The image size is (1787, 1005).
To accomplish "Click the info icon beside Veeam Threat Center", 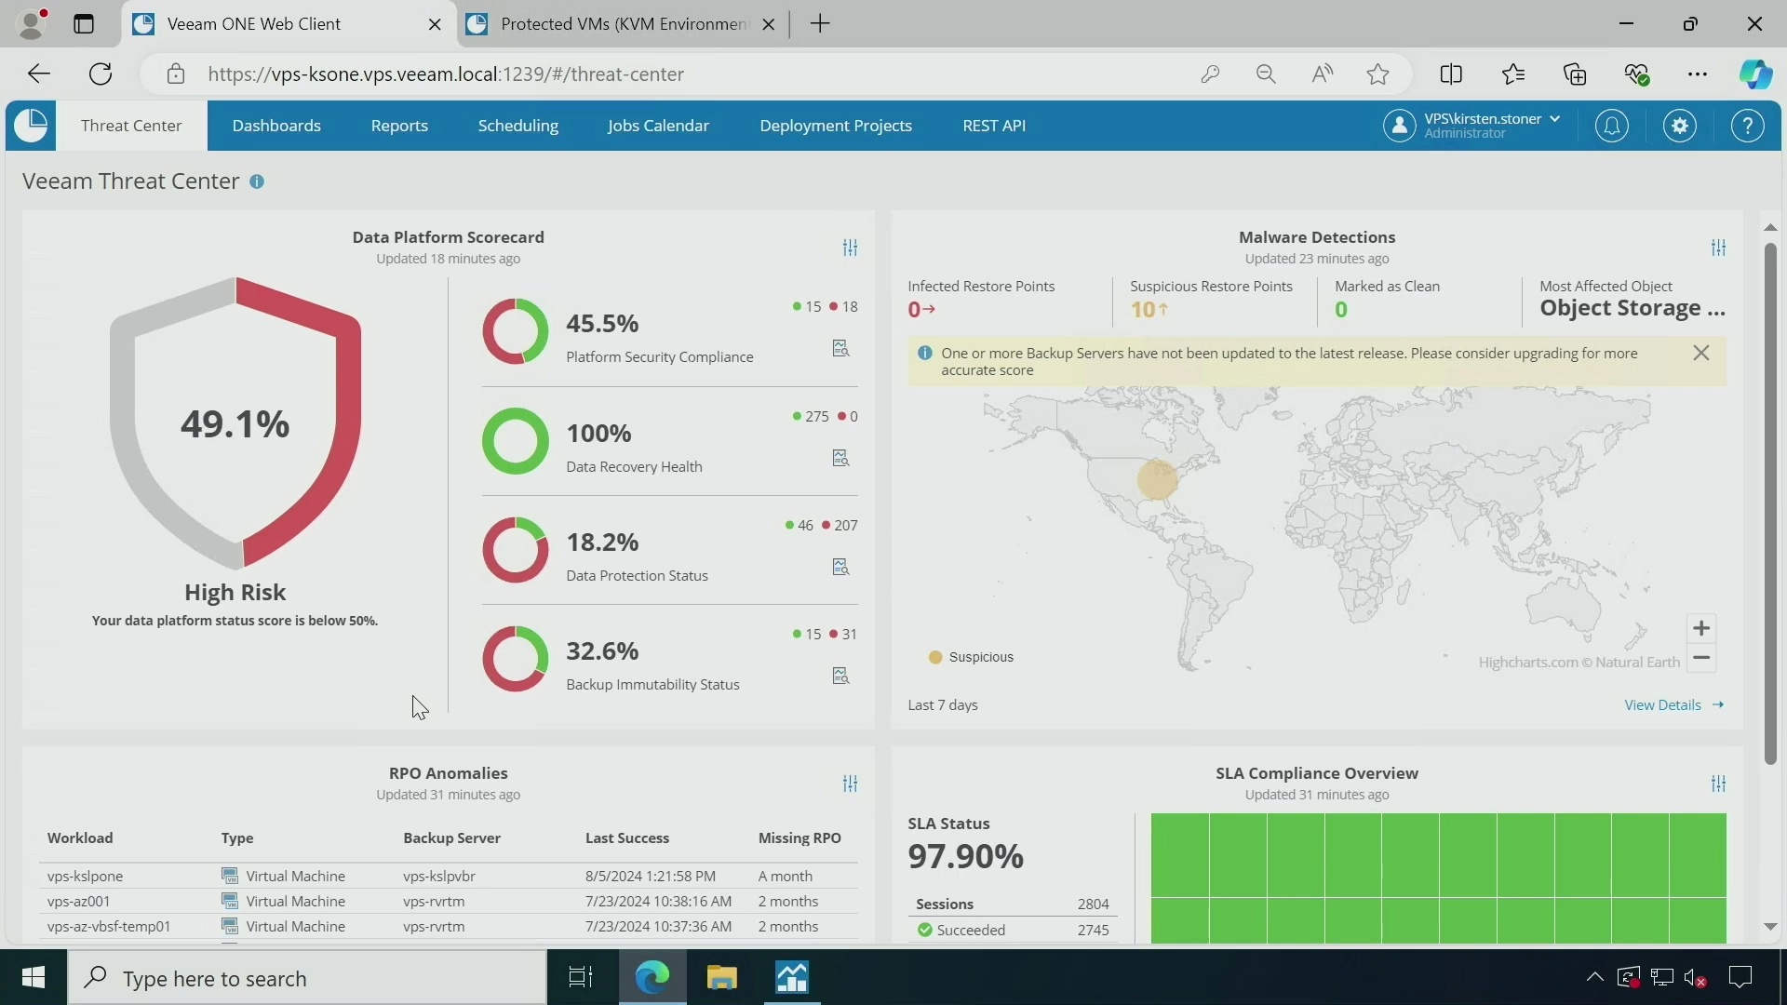I will [257, 181].
